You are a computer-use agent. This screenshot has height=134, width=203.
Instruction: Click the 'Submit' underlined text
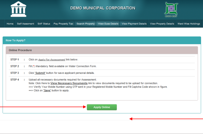pos(40,73)
